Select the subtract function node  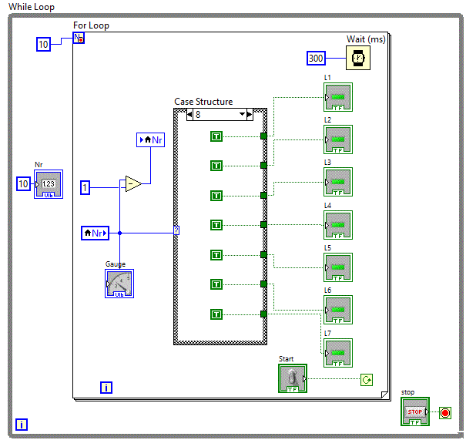pyautogui.click(x=132, y=184)
